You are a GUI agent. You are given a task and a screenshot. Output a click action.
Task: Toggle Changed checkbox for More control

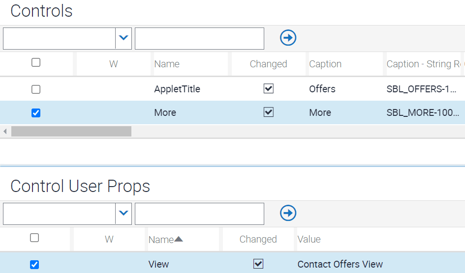tap(268, 112)
